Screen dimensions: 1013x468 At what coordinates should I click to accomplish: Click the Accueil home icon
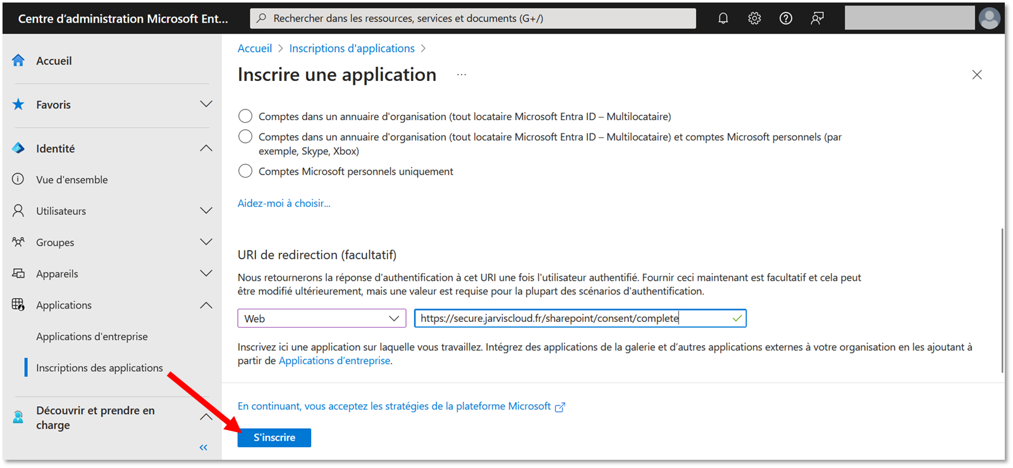coord(18,61)
